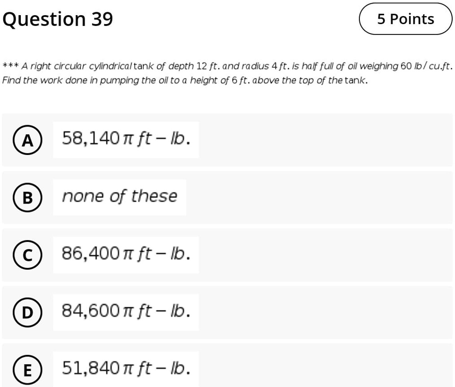The width and height of the screenshot is (455, 387).
Task: Choose the 51,840 π ft-lb answer
Action: coord(125,369)
